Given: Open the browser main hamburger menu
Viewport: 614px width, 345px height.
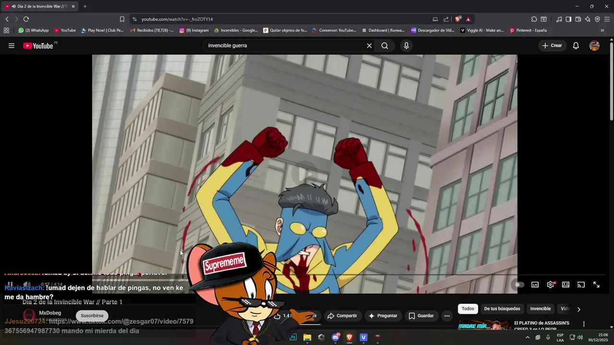Looking at the screenshot, I should point(607,19).
